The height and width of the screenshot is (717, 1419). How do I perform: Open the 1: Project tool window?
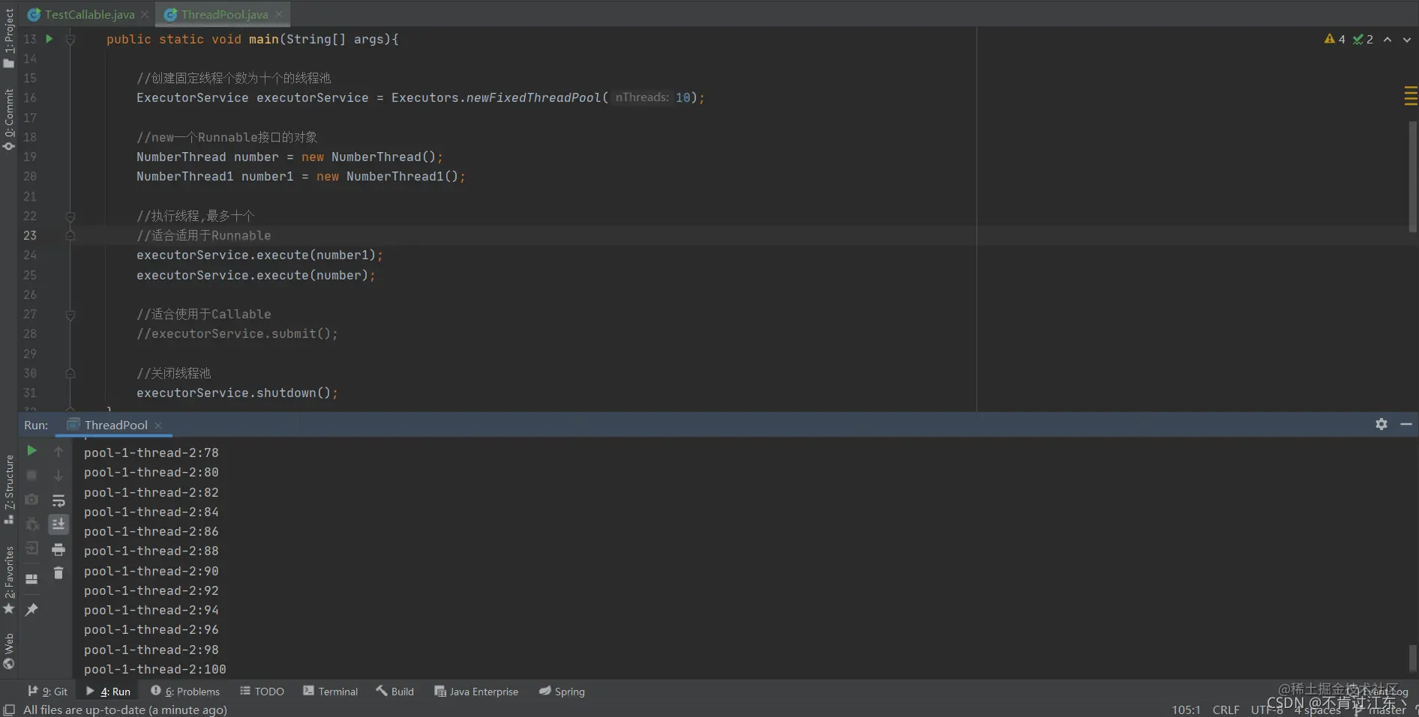9,38
